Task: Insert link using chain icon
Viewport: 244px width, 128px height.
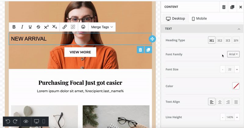Action: 65,27
